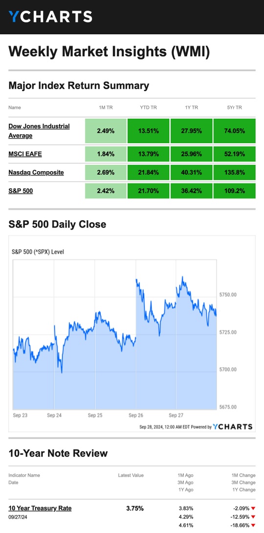Open the MSCI EAFE link

pos(25,154)
